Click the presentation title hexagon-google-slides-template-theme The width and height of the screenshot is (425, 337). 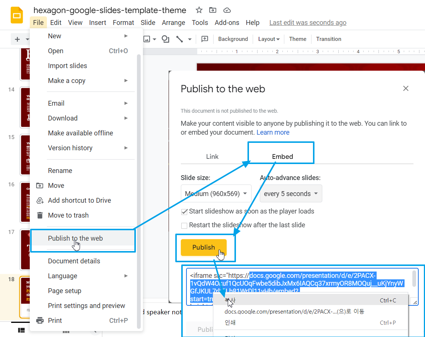click(110, 10)
